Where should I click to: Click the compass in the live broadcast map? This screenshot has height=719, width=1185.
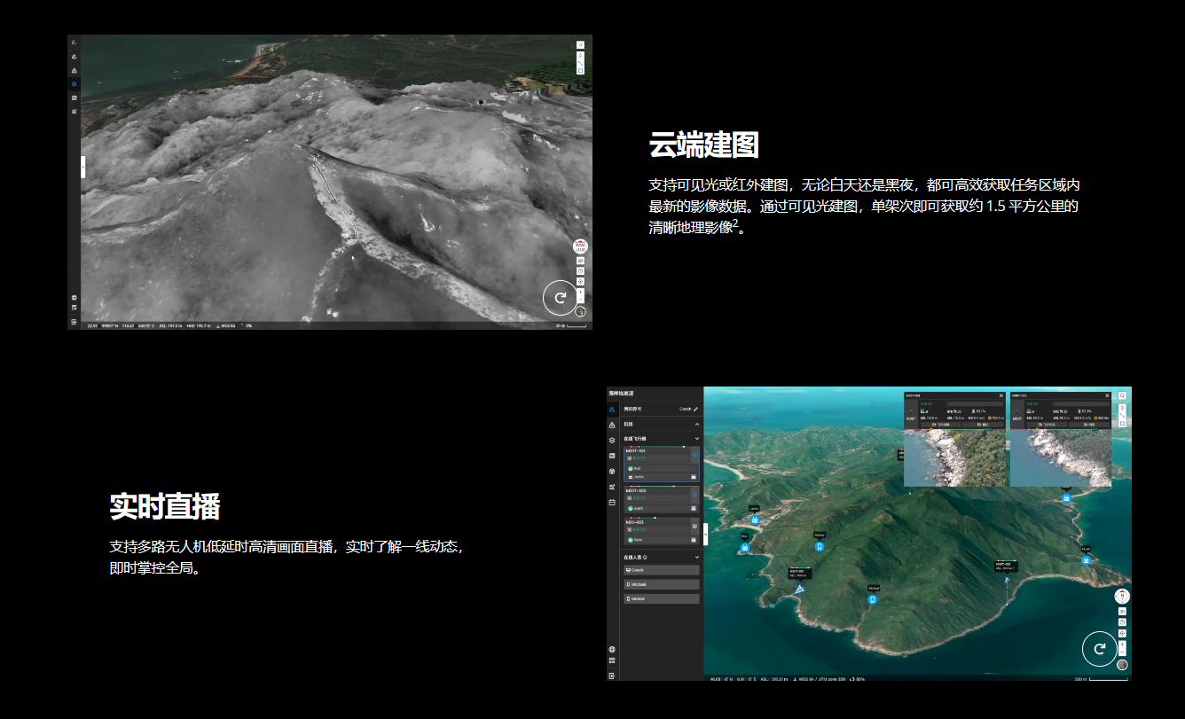coord(1122,597)
